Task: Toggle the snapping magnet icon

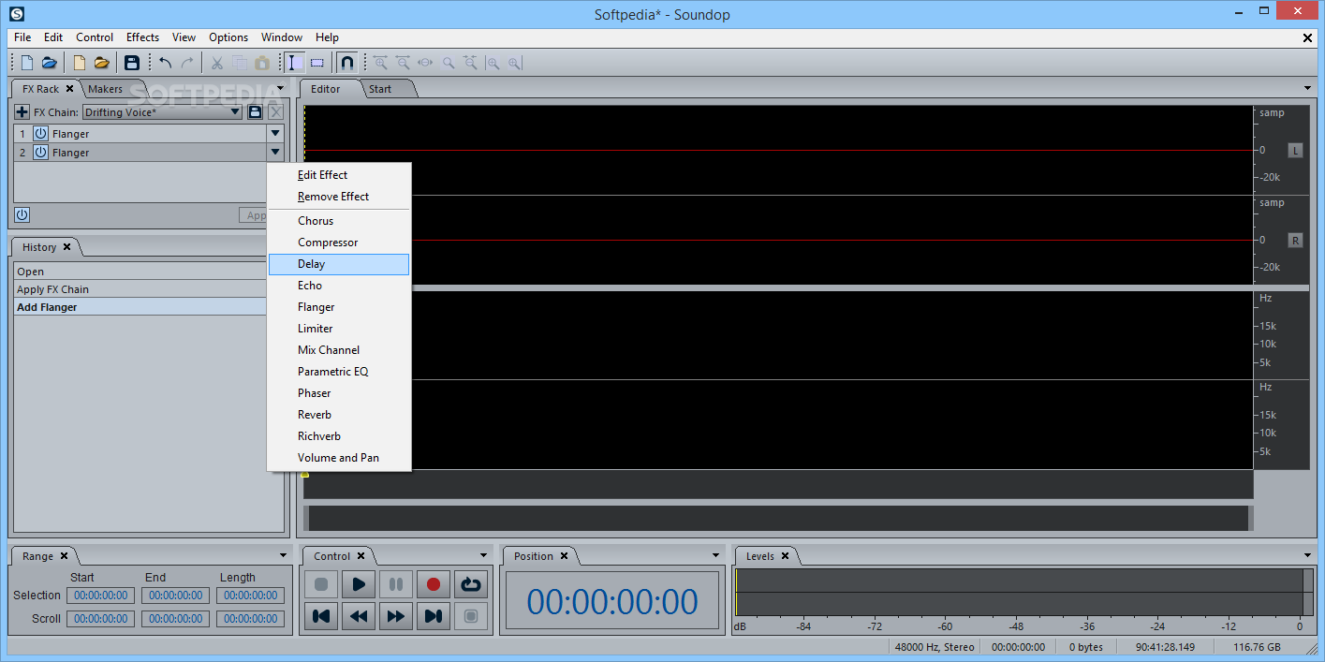Action: [347, 63]
